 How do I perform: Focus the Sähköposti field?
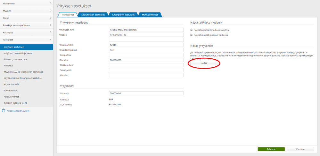click(146, 70)
